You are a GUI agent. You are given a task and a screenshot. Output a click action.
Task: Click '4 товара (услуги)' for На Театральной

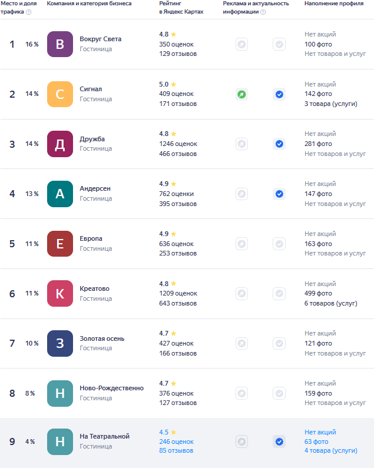[x=330, y=450]
